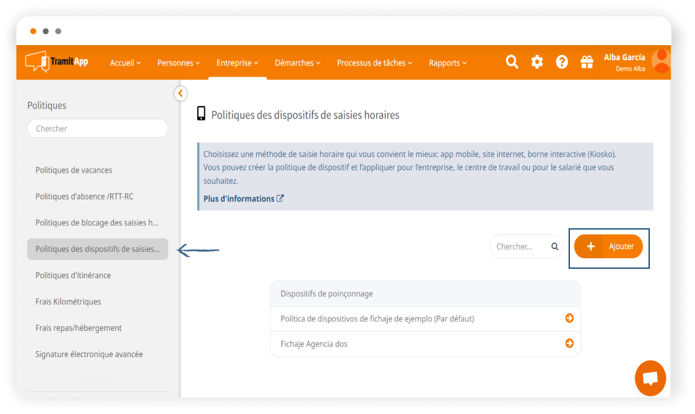This screenshot has height=414, width=695.
Task: Collapse the Politiques sidebar panel
Action: click(181, 94)
